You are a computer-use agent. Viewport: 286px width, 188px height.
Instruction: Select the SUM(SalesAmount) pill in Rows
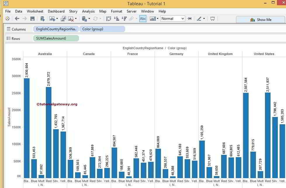tap(56, 38)
